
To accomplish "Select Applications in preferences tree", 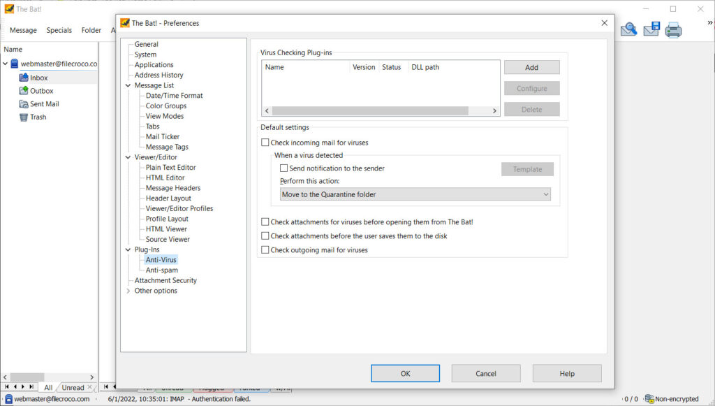I will [154, 65].
